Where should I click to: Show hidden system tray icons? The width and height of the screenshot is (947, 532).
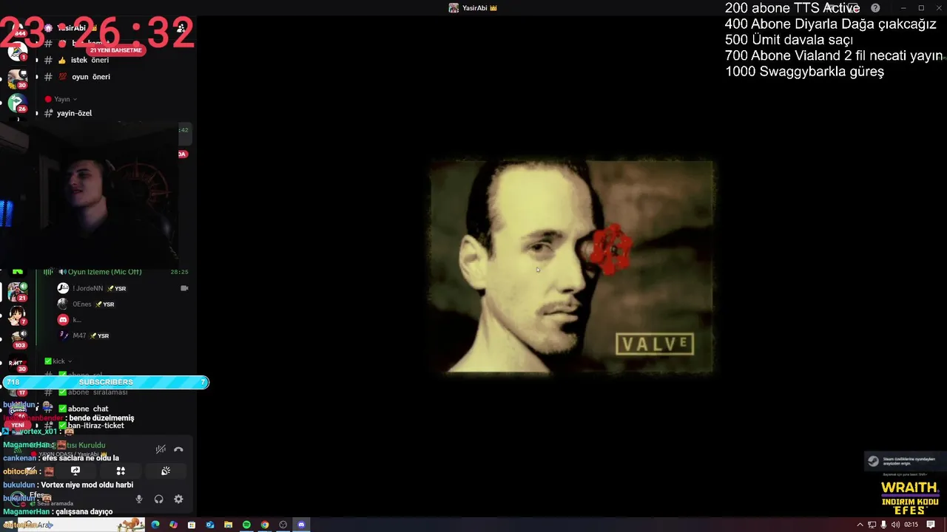pyautogui.click(x=860, y=525)
